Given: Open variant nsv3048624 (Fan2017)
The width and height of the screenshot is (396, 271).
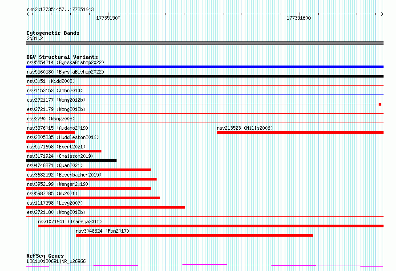Looking at the screenshot, I should click(x=102, y=231).
